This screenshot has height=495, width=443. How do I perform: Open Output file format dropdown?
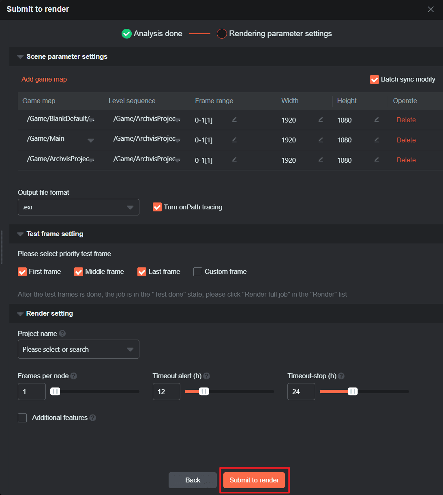79,207
